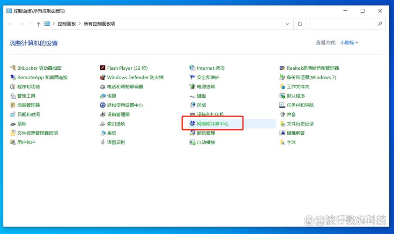Viewport: 394px width, 234px height.
Task: Click the 日期和时间 icon
Action: tap(13, 114)
